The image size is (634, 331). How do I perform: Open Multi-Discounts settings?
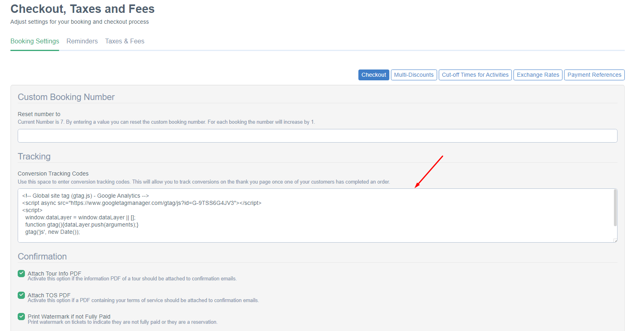(414, 75)
